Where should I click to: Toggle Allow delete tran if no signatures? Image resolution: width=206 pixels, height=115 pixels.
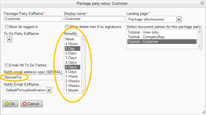pyautogui.click(x=67, y=27)
